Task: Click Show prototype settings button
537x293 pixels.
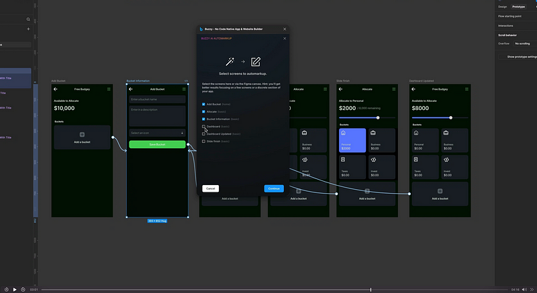Action: tap(518, 57)
